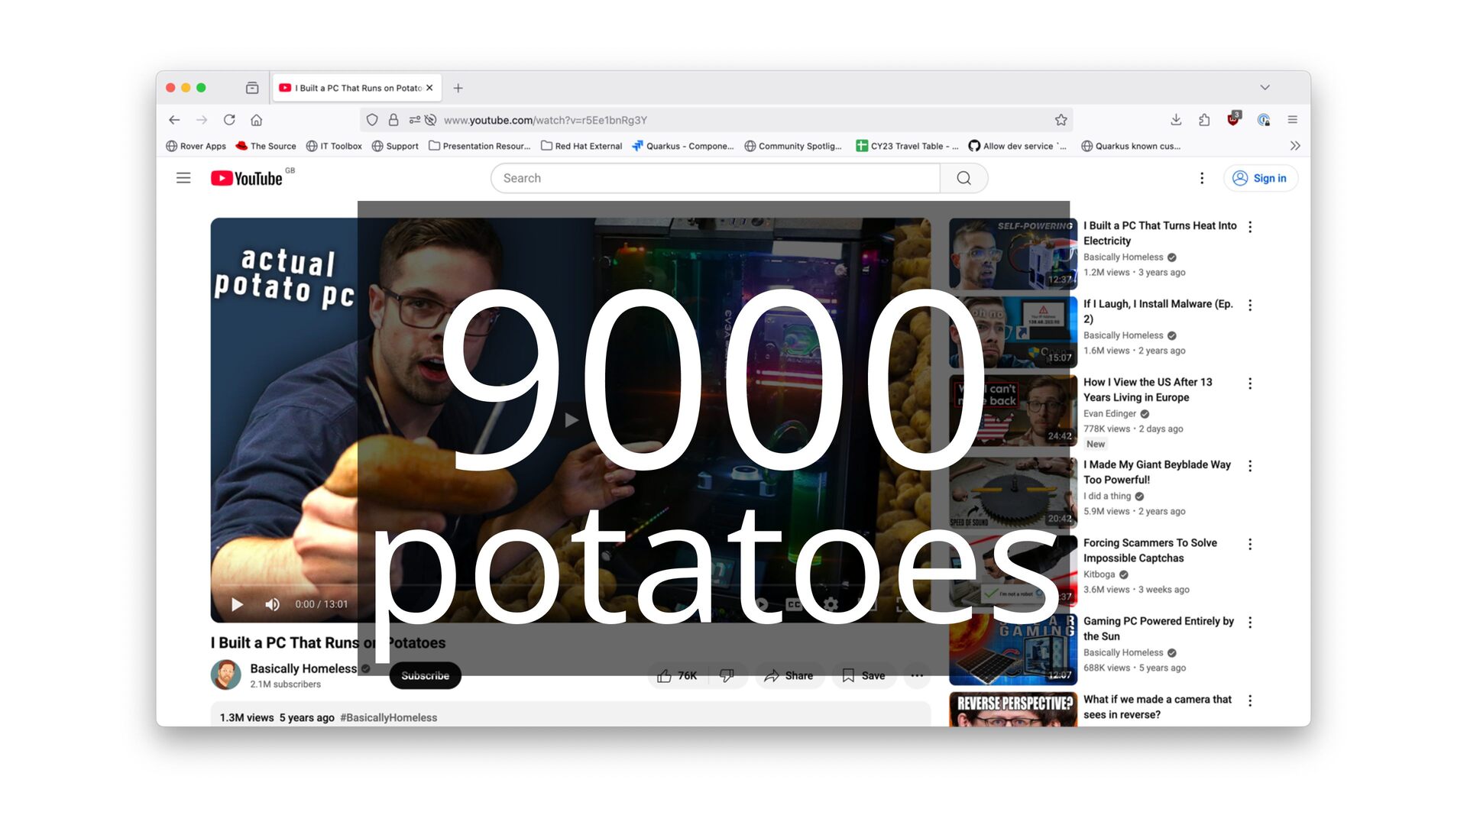Show more bookmarks chevron
The height and width of the screenshot is (825, 1467).
pyautogui.click(x=1294, y=146)
